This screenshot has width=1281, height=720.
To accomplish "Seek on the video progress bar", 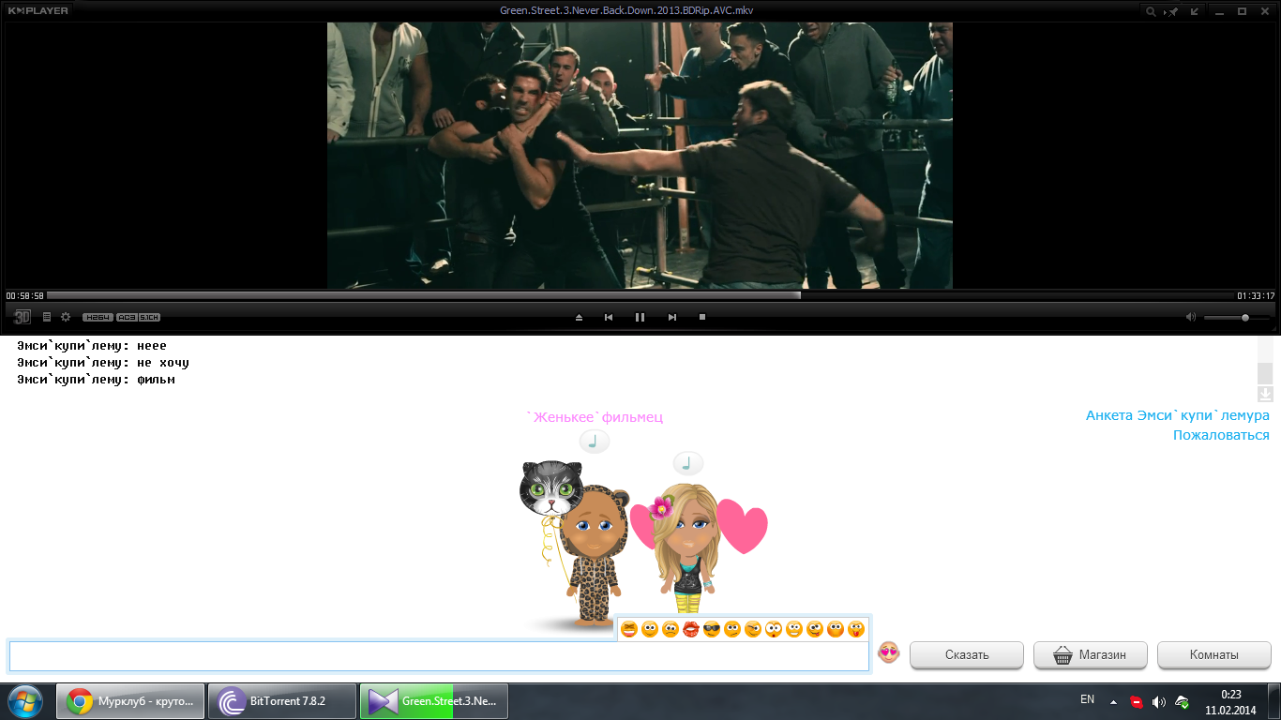I will (640, 295).
